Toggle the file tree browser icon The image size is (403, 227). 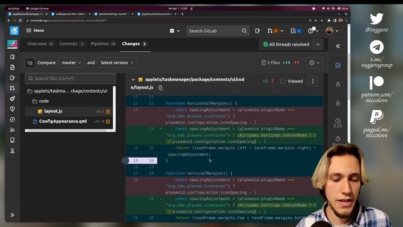coord(30,63)
